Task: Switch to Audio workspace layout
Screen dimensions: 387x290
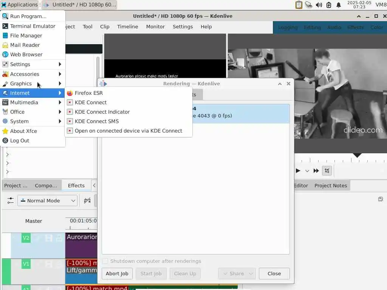Action: coord(334,27)
